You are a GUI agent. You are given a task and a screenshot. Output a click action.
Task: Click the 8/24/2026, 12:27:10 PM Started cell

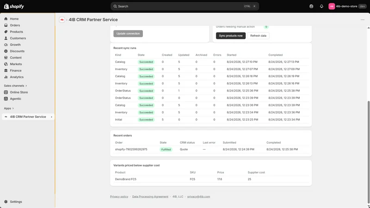[242, 62]
